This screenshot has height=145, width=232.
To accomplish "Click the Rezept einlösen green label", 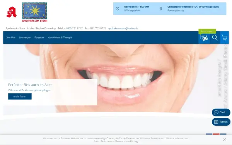I will point(207,31).
